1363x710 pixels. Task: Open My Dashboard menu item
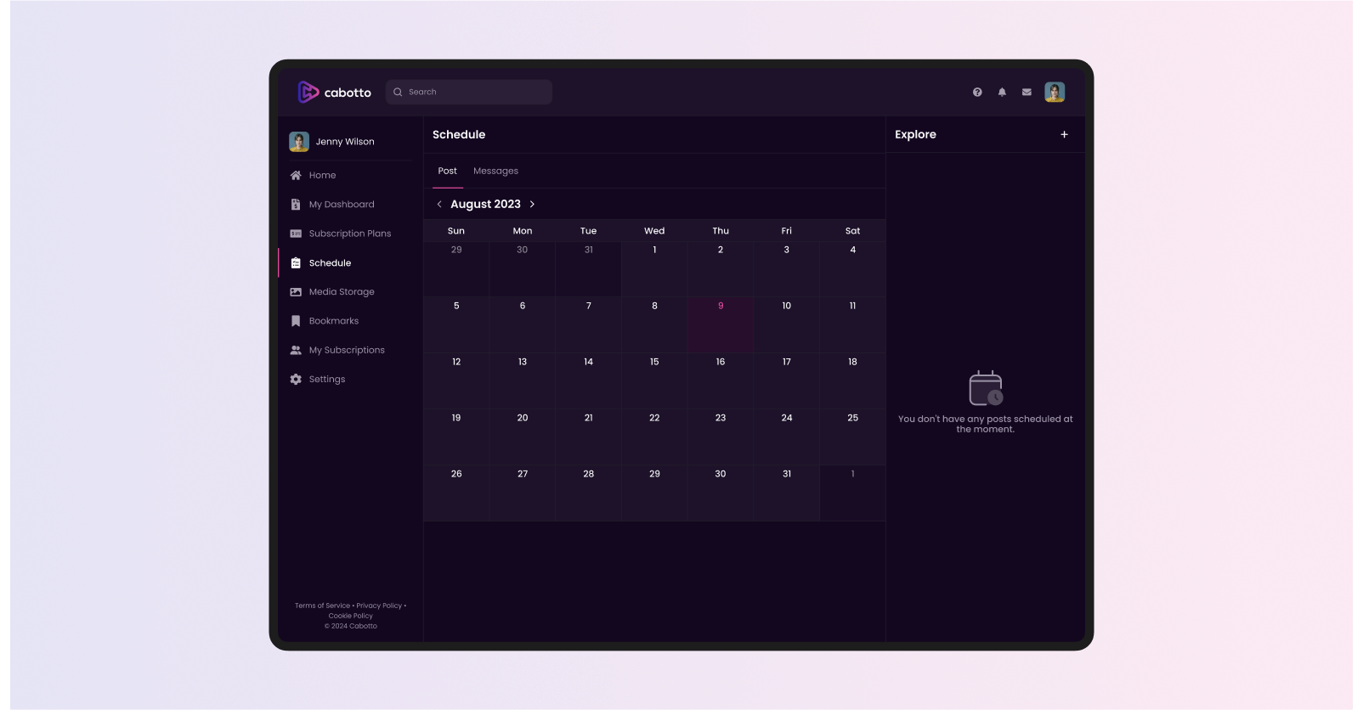click(x=341, y=205)
